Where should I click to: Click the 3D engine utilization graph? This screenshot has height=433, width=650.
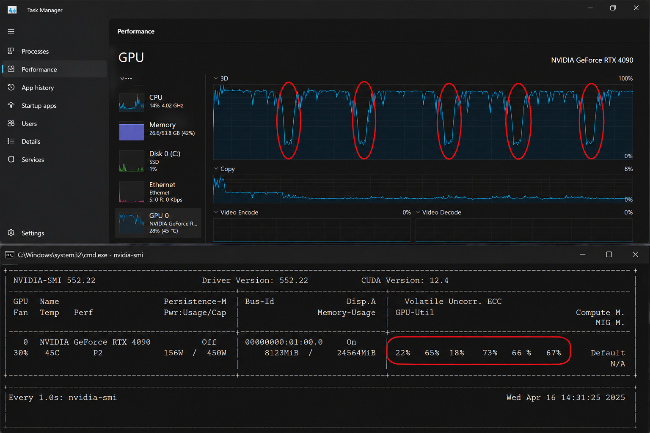click(x=423, y=122)
